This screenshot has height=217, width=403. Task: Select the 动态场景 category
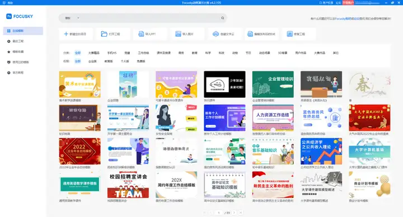264,53
